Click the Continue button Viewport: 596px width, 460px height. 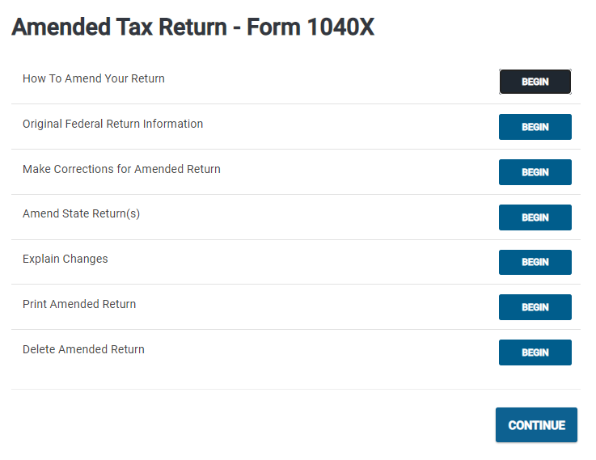[x=536, y=425]
